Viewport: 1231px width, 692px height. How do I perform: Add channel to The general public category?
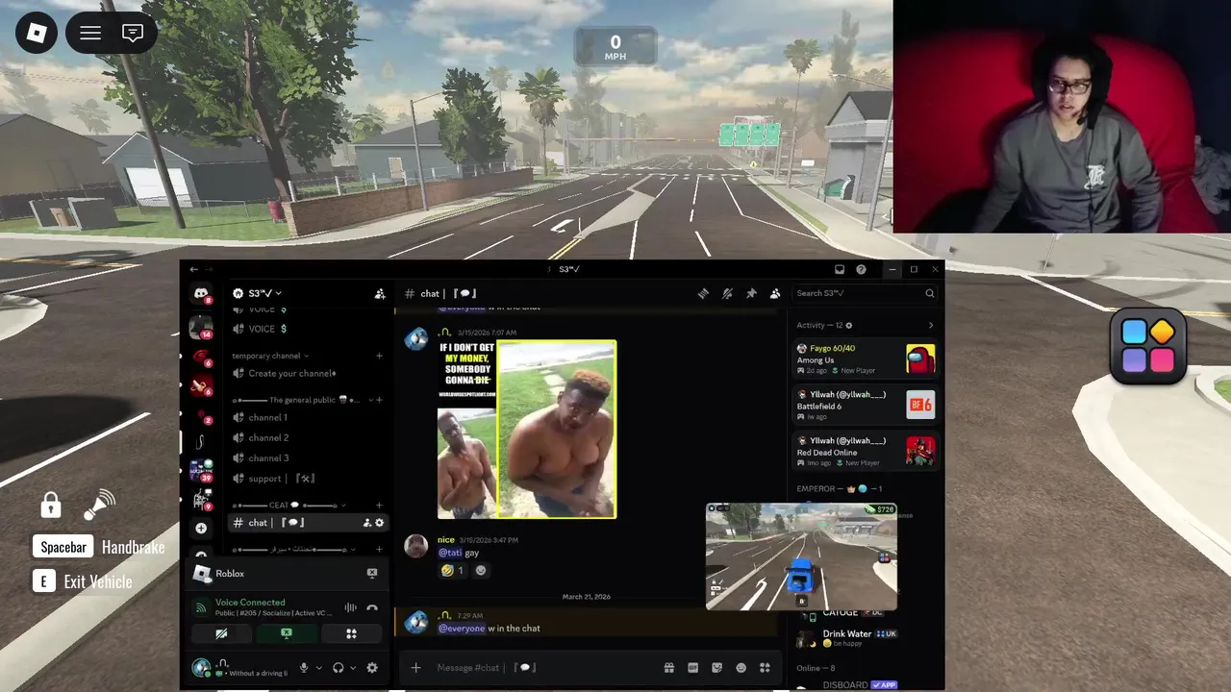[379, 400]
